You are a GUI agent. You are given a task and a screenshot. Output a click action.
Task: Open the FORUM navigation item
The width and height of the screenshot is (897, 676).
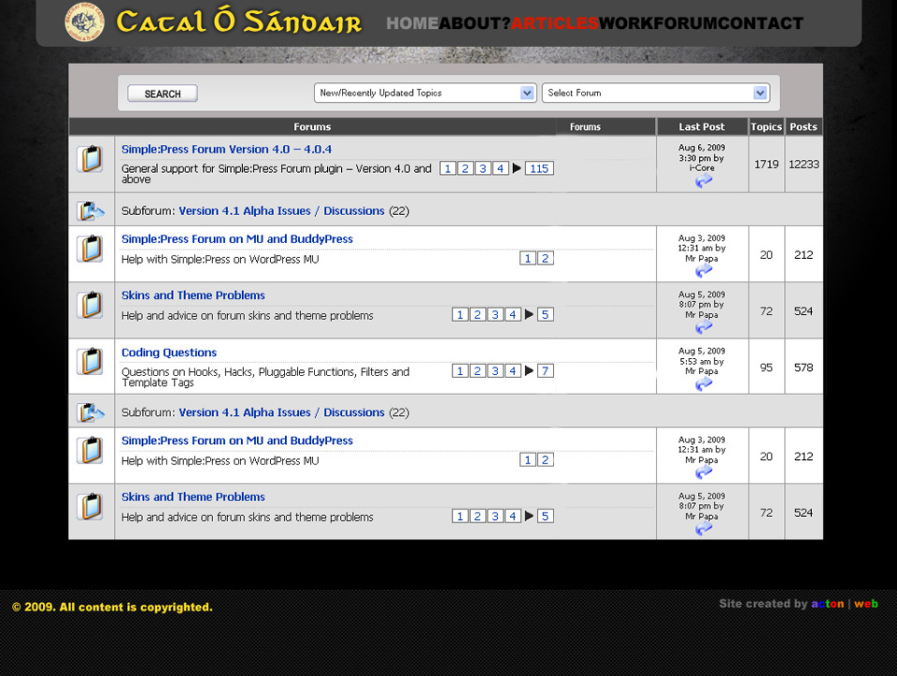coord(685,23)
